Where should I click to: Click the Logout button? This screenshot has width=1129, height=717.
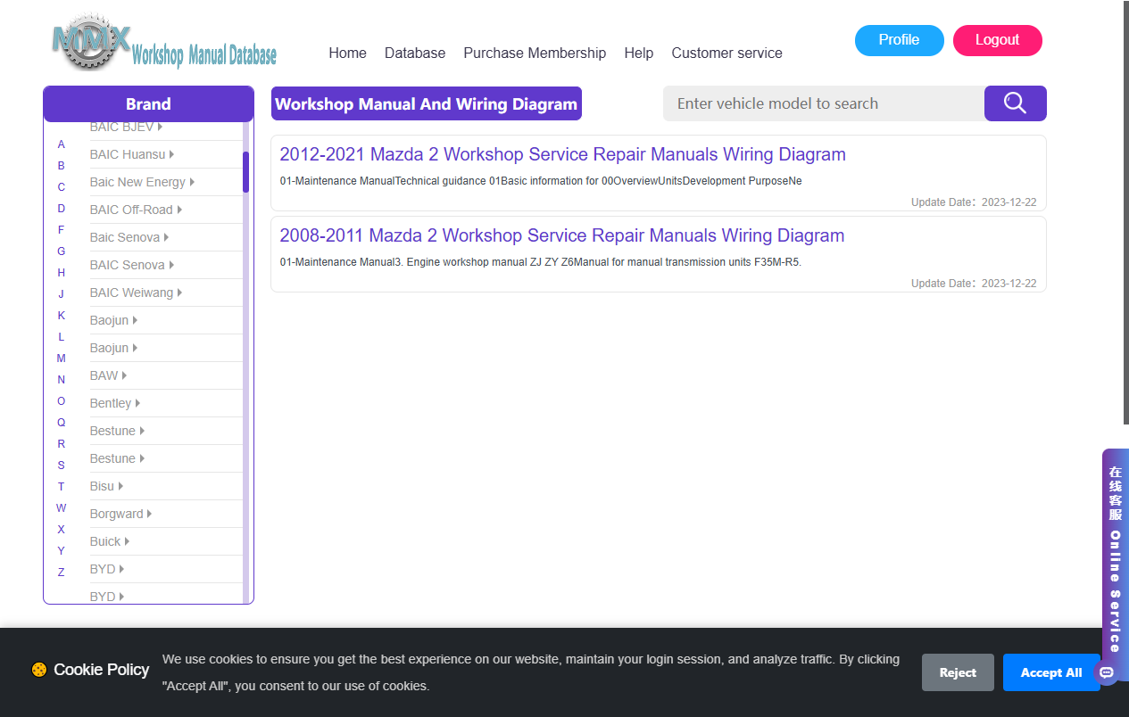tap(997, 40)
